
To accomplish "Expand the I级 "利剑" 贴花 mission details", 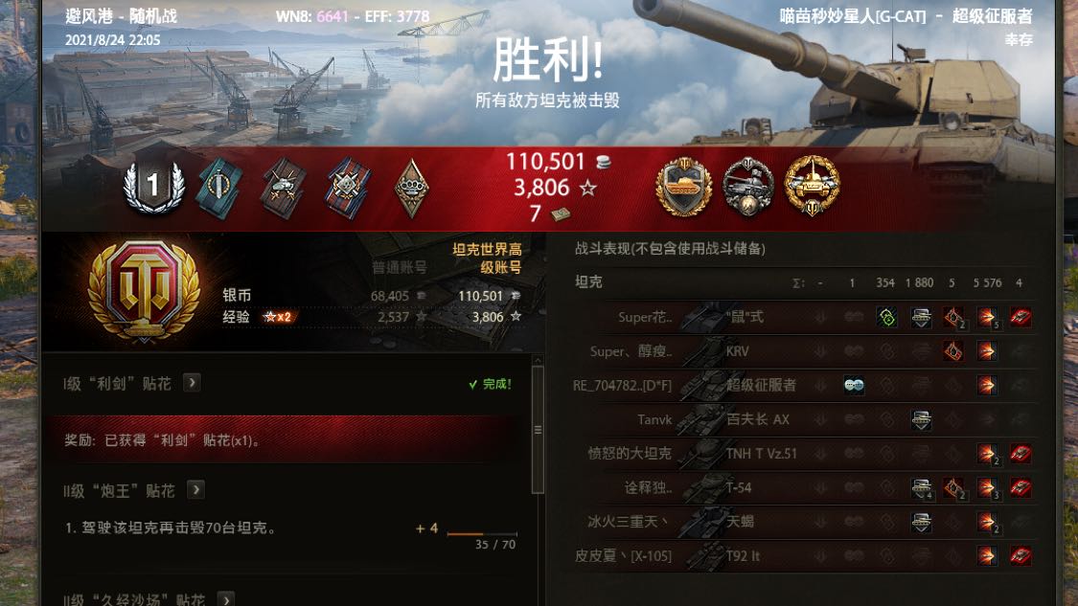I will click(x=192, y=383).
